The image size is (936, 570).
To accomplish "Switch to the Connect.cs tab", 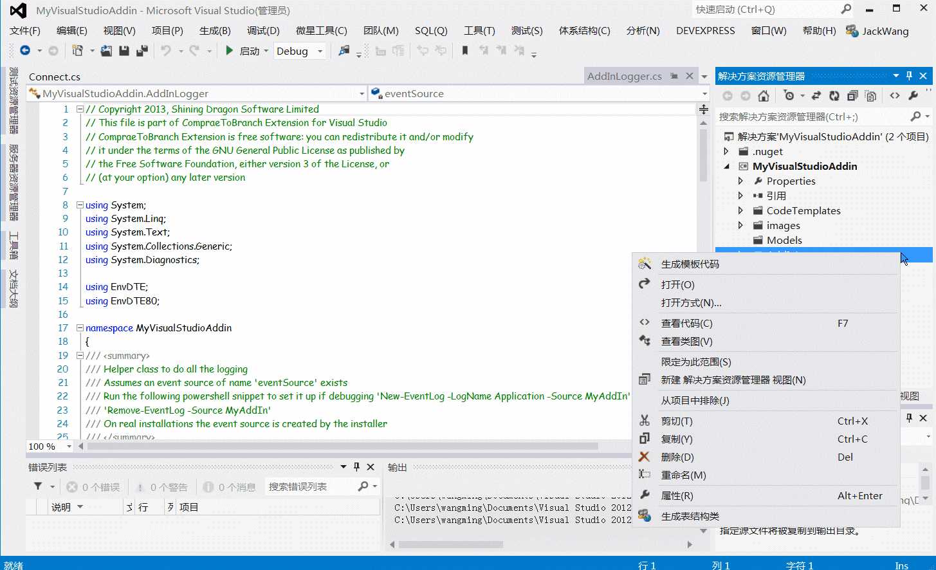I will point(55,77).
